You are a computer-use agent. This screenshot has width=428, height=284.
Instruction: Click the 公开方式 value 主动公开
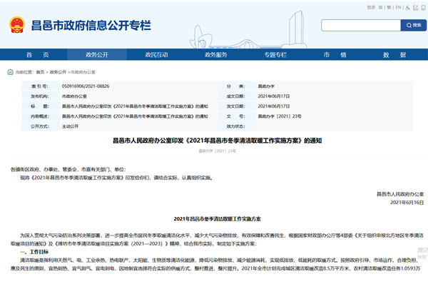point(70,126)
